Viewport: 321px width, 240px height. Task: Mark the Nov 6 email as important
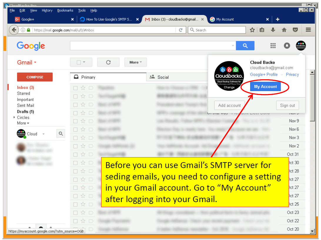pos(91,129)
